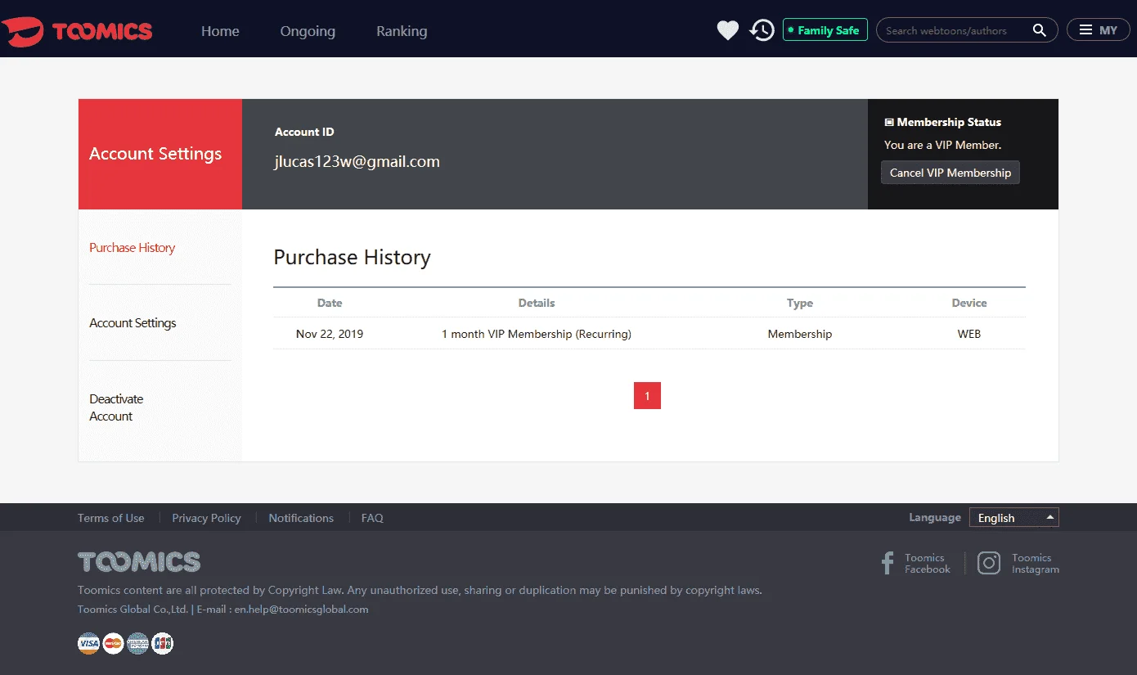Click the Device column header

969,303
